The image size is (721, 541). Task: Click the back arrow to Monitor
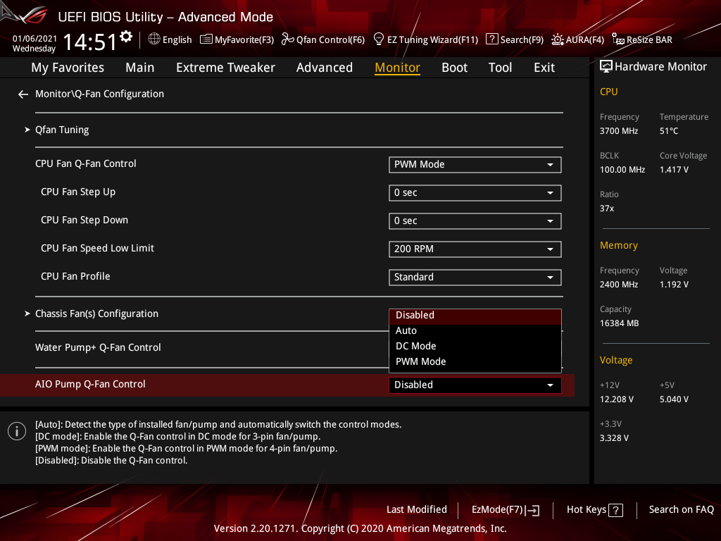(x=23, y=94)
